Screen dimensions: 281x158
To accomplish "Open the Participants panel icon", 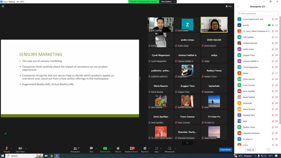I will (75, 148).
